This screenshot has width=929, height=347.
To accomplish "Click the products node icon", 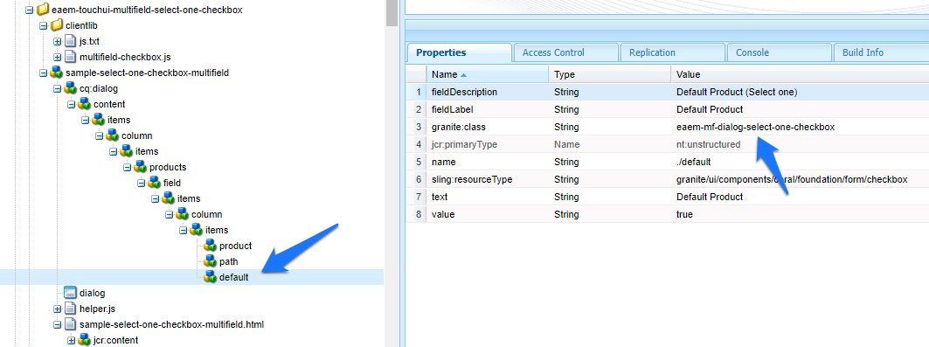I will point(141,167).
